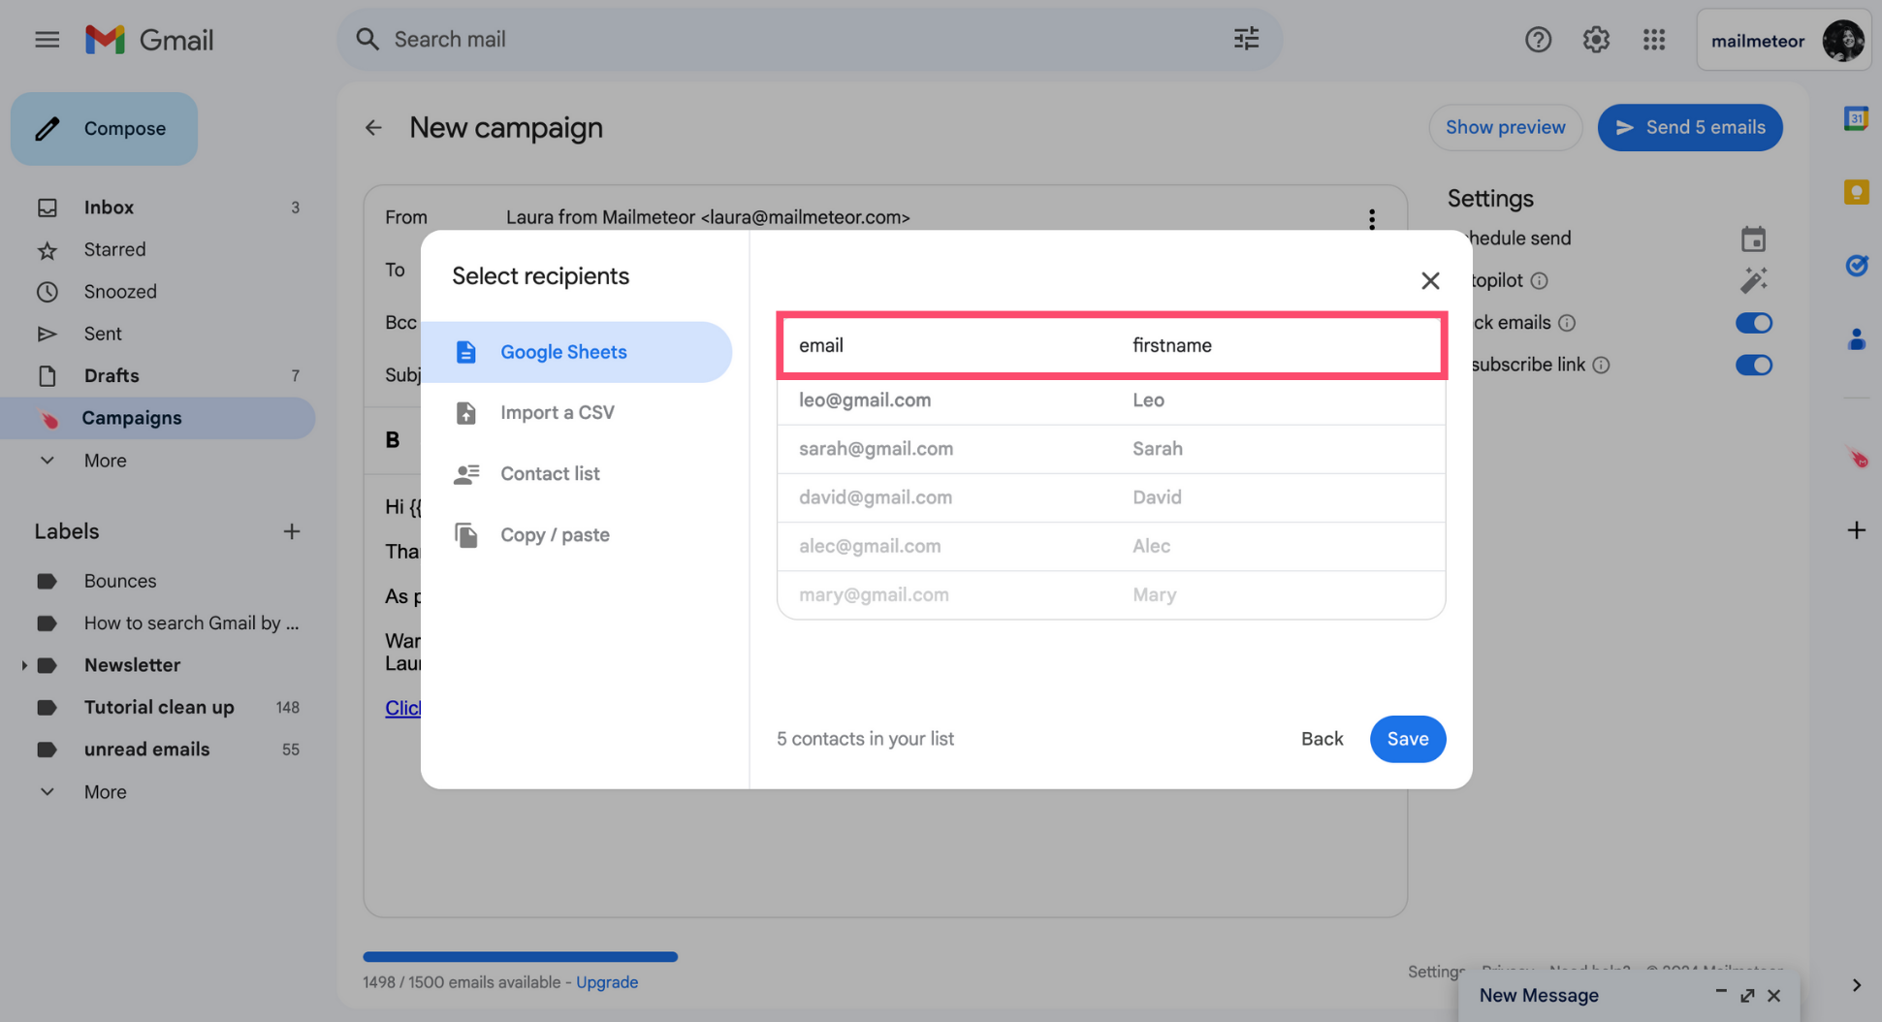Image resolution: width=1882 pixels, height=1022 pixels.
Task: Show Track emails info icon
Action: pyautogui.click(x=1567, y=323)
